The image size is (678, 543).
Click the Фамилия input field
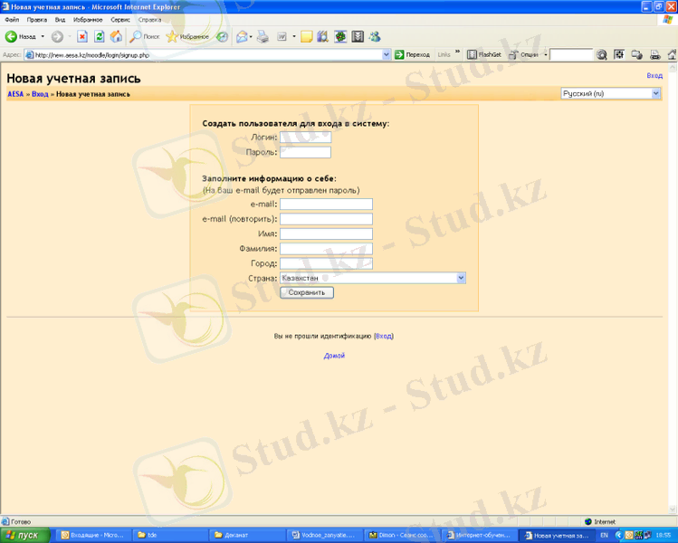point(326,249)
